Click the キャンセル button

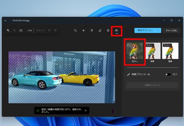click(x=171, y=30)
